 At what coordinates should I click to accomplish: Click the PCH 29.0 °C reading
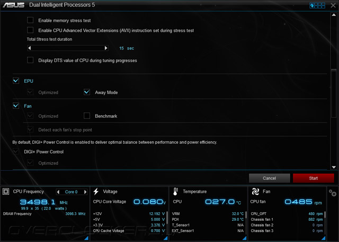click(x=238, y=220)
